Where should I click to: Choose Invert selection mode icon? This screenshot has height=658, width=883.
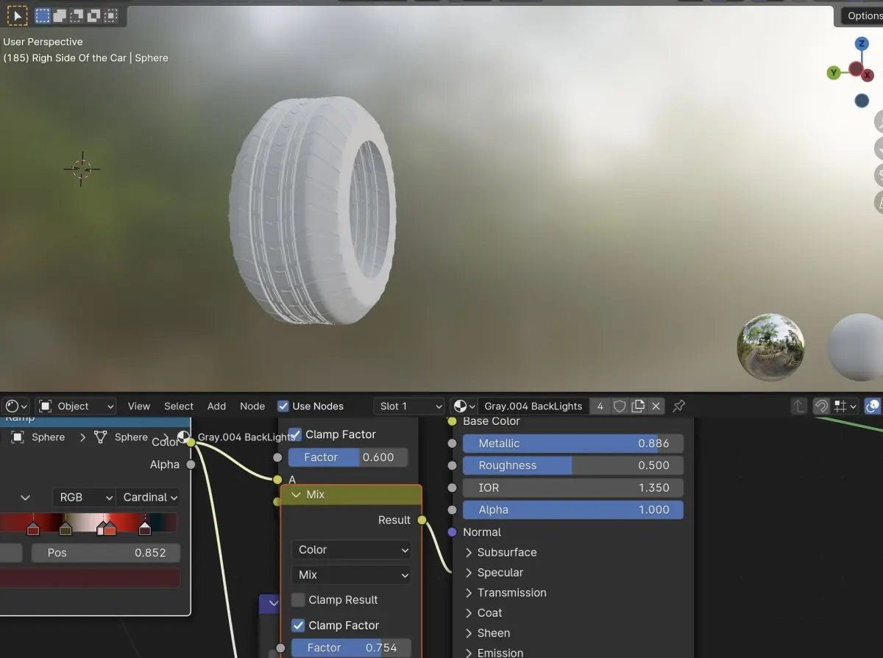[x=93, y=15]
